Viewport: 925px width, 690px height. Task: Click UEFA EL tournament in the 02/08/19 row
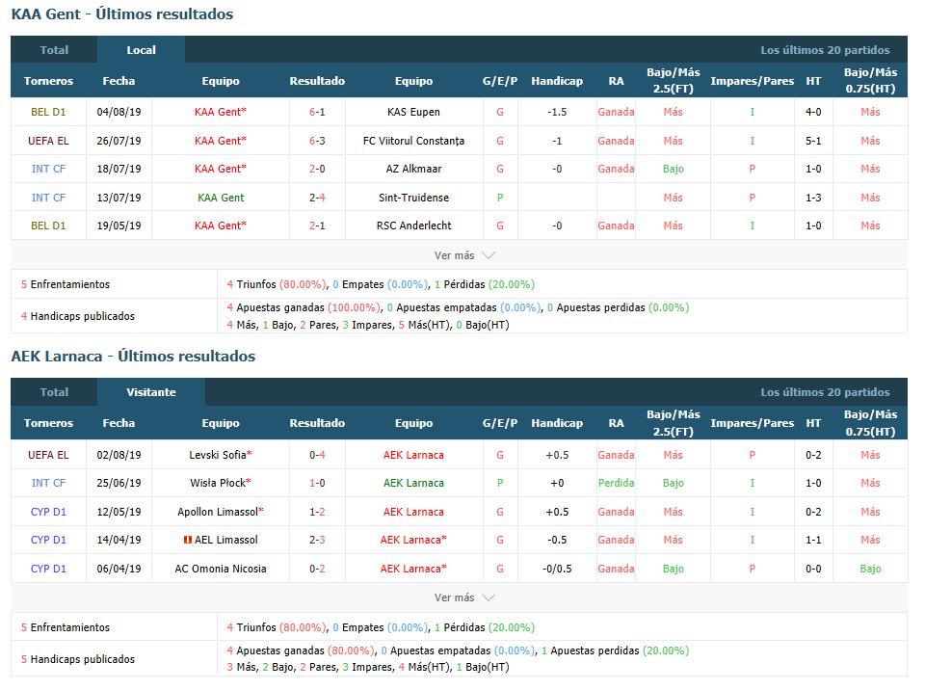(48, 455)
